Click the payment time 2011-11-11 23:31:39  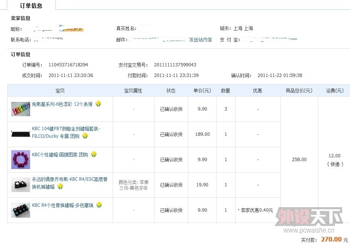(176, 75)
